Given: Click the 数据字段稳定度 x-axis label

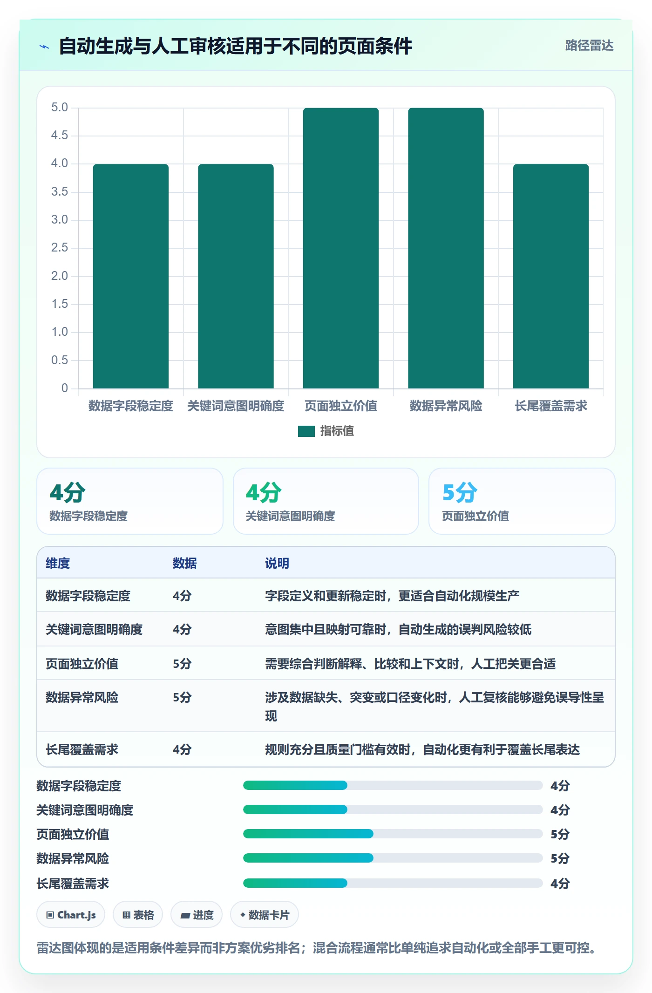Looking at the screenshot, I should tap(131, 406).
